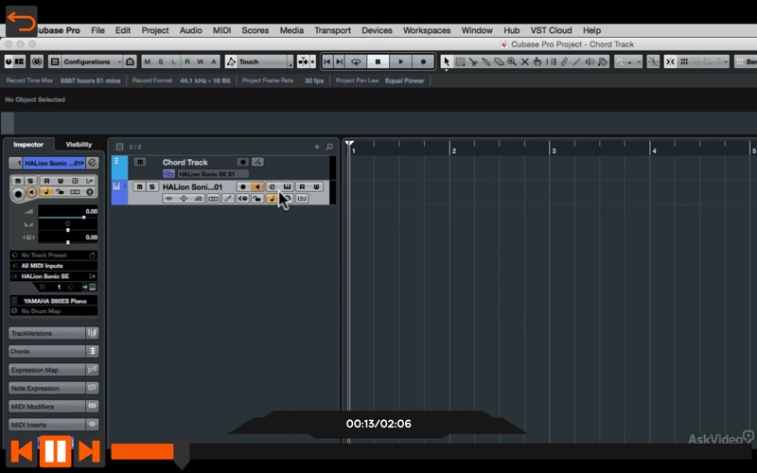This screenshot has height=473, width=757.
Task: Click Edit Channel Settings 'e' in Inspector header
Action: coord(92,163)
